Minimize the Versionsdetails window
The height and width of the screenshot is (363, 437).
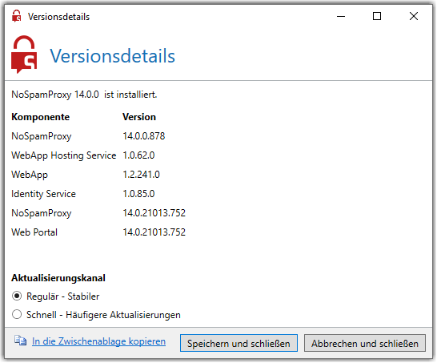(x=341, y=17)
